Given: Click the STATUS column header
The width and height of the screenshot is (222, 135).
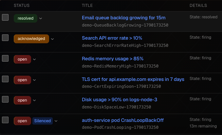Looking at the screenshot, I should [x=22, y=6].
